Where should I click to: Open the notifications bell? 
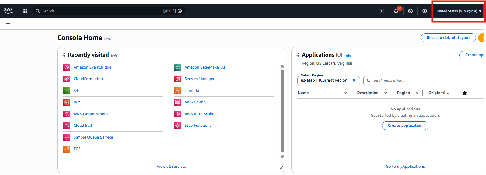click(x=396, y=11)
